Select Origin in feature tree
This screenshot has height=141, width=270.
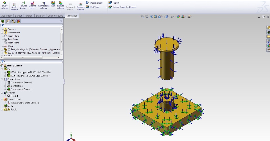[x=11, y=46]
